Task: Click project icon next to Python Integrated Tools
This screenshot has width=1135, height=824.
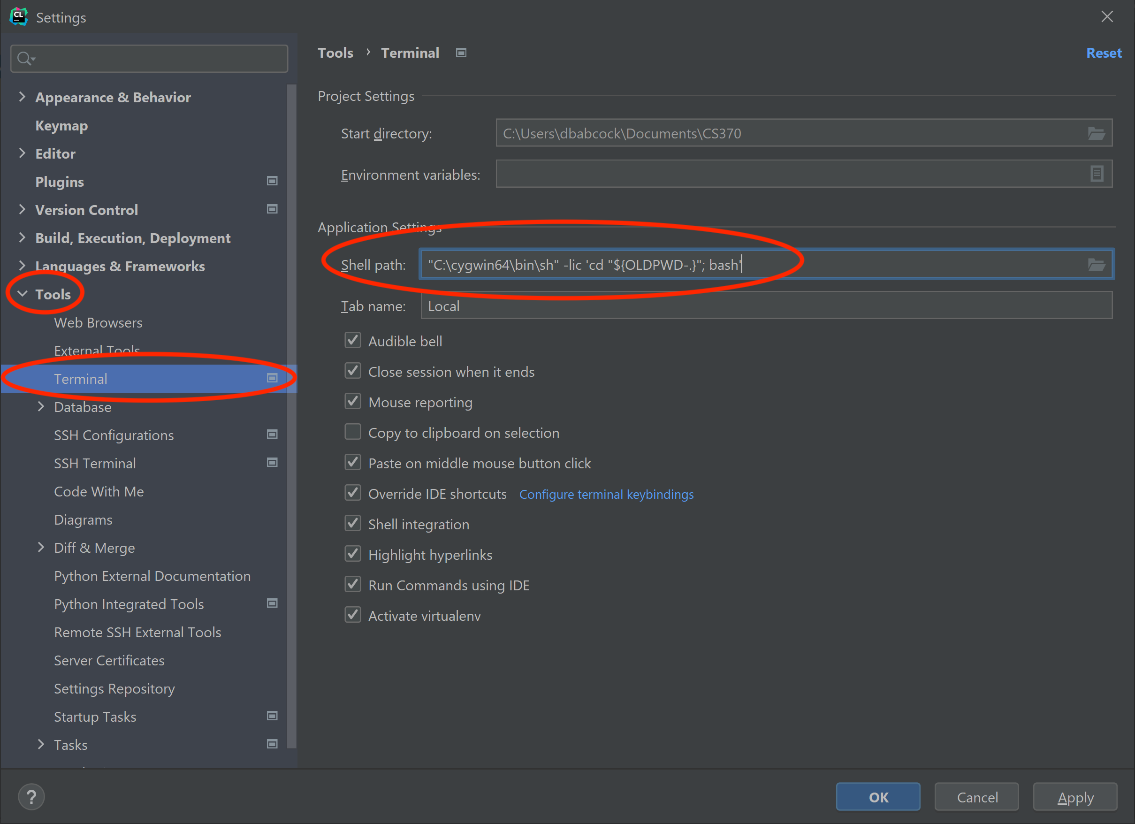Action: click(272, 603)
